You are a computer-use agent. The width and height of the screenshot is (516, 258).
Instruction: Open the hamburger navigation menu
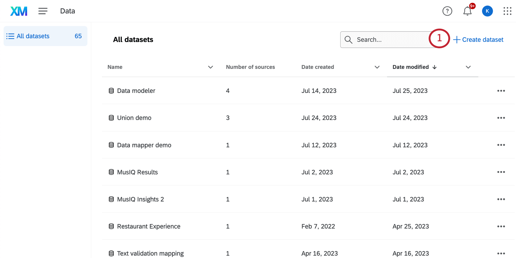[43, 11]
